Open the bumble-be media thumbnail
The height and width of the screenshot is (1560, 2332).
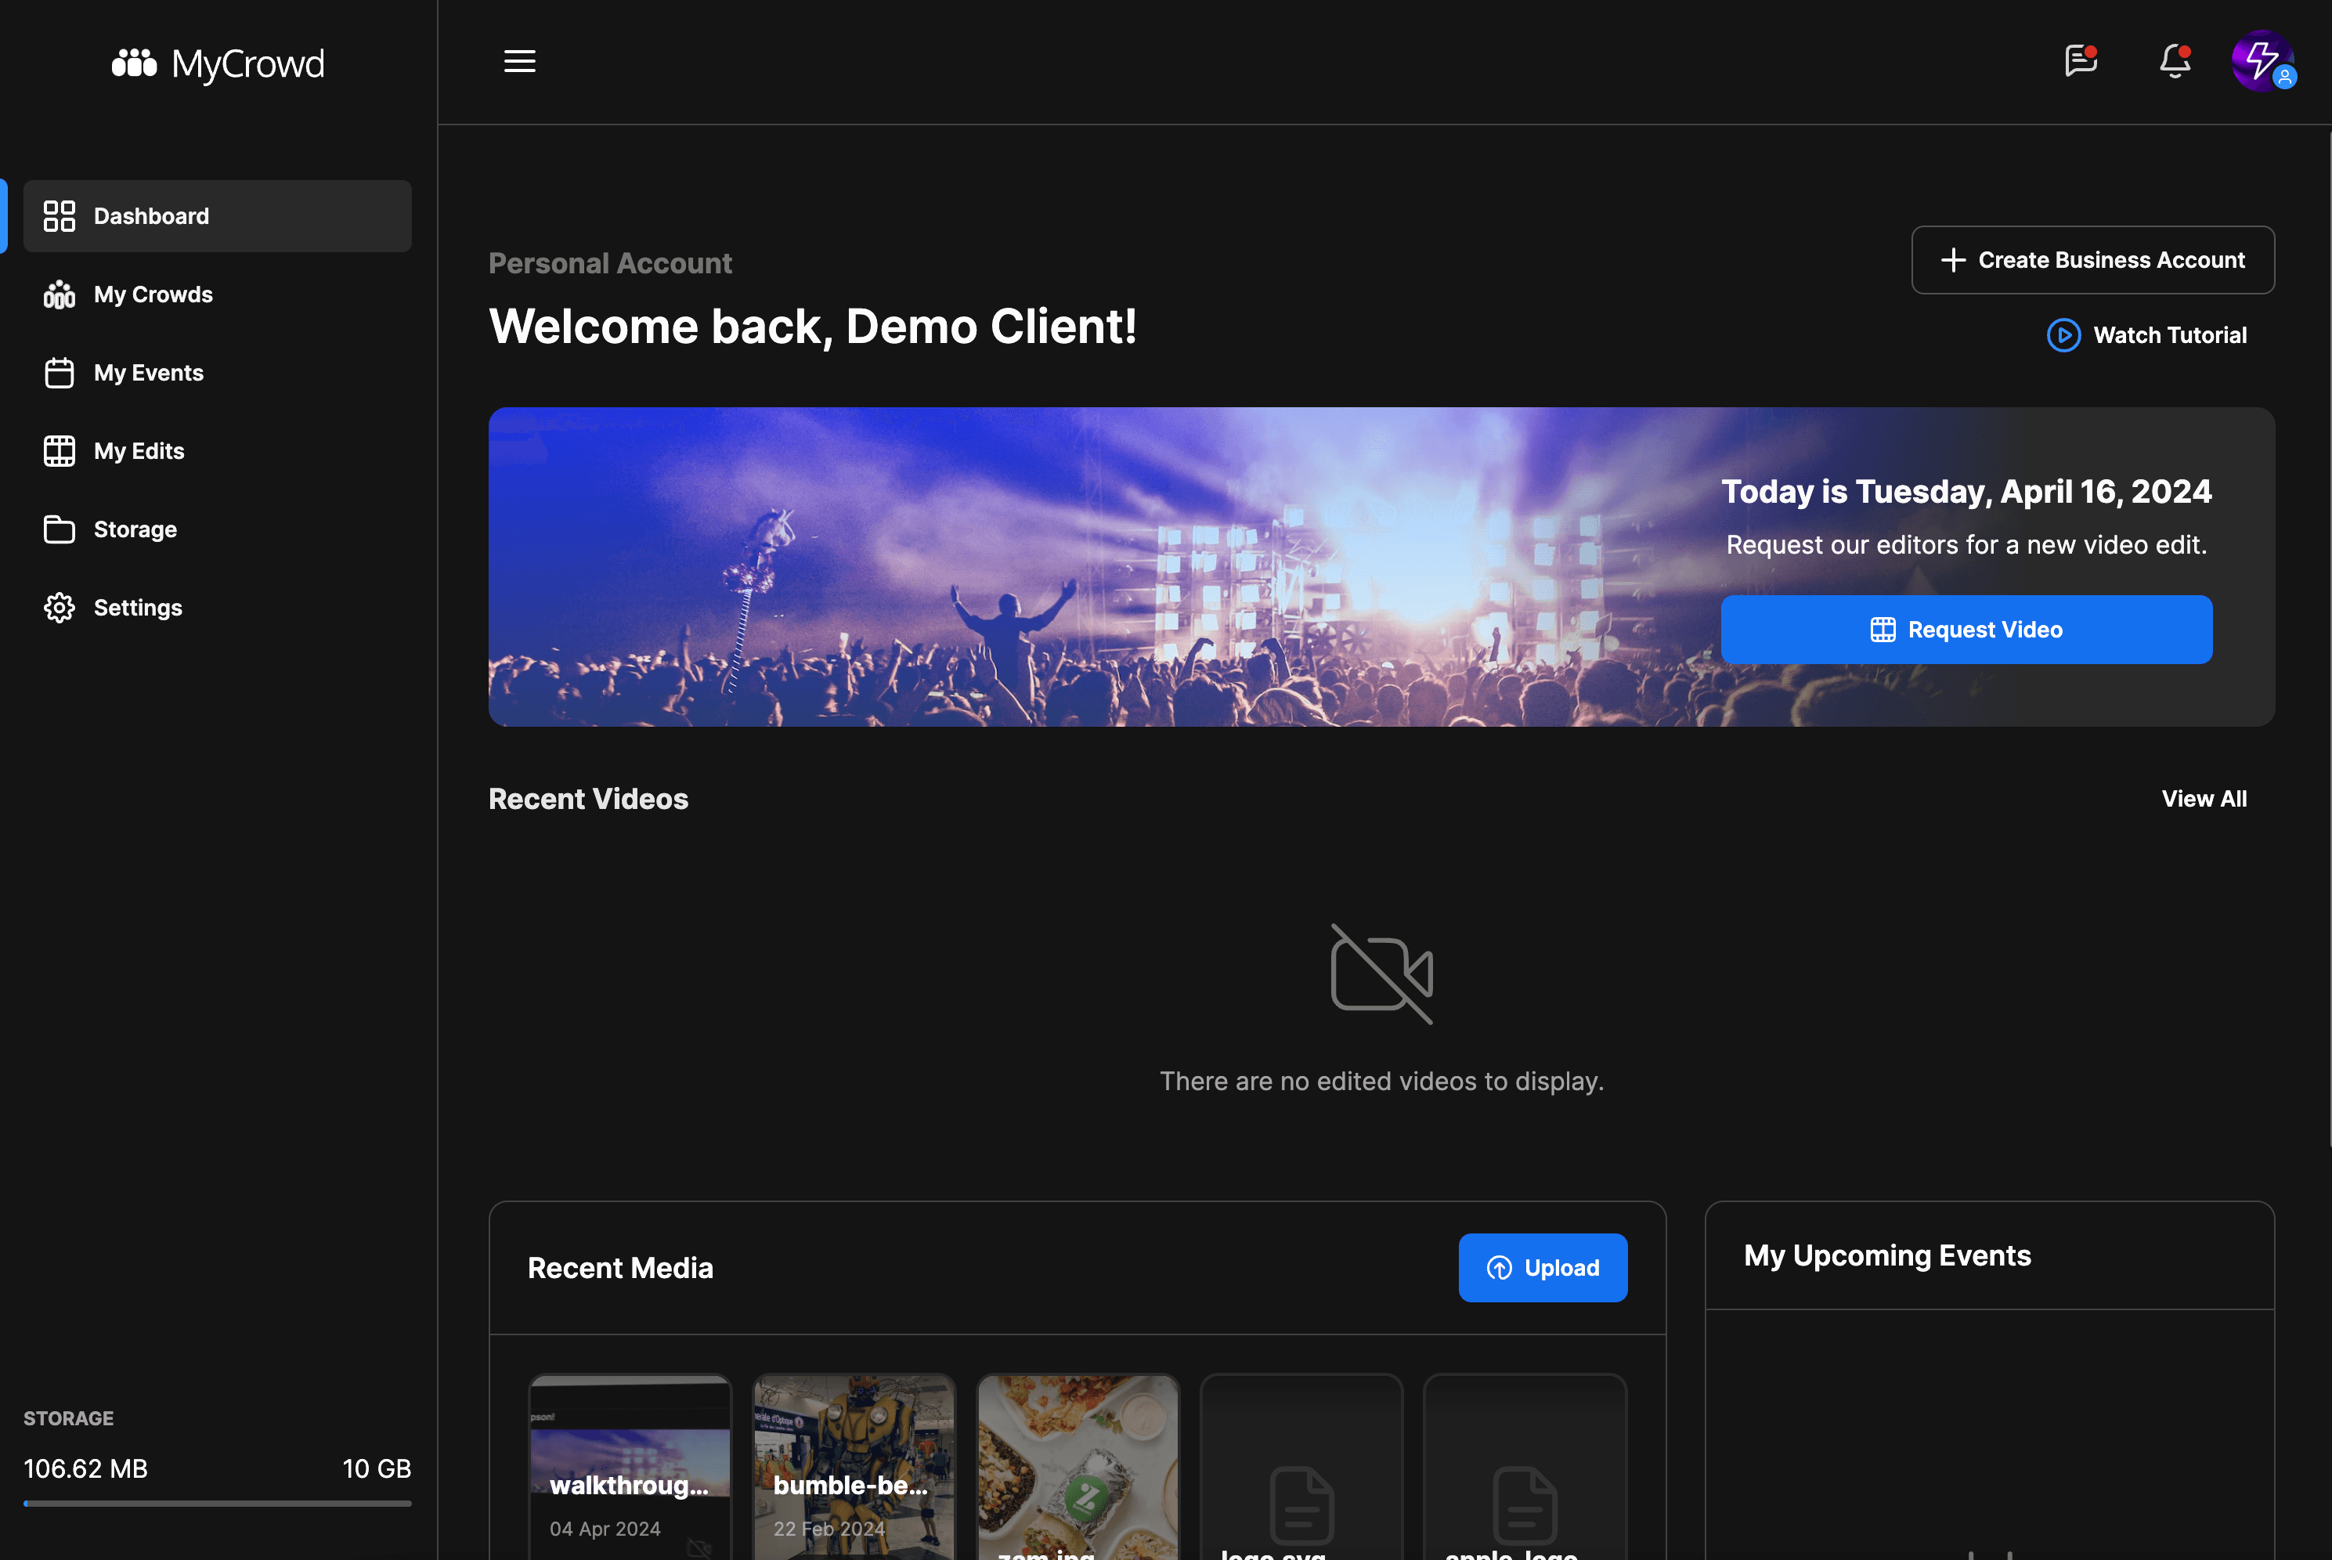click(854, 1463)
